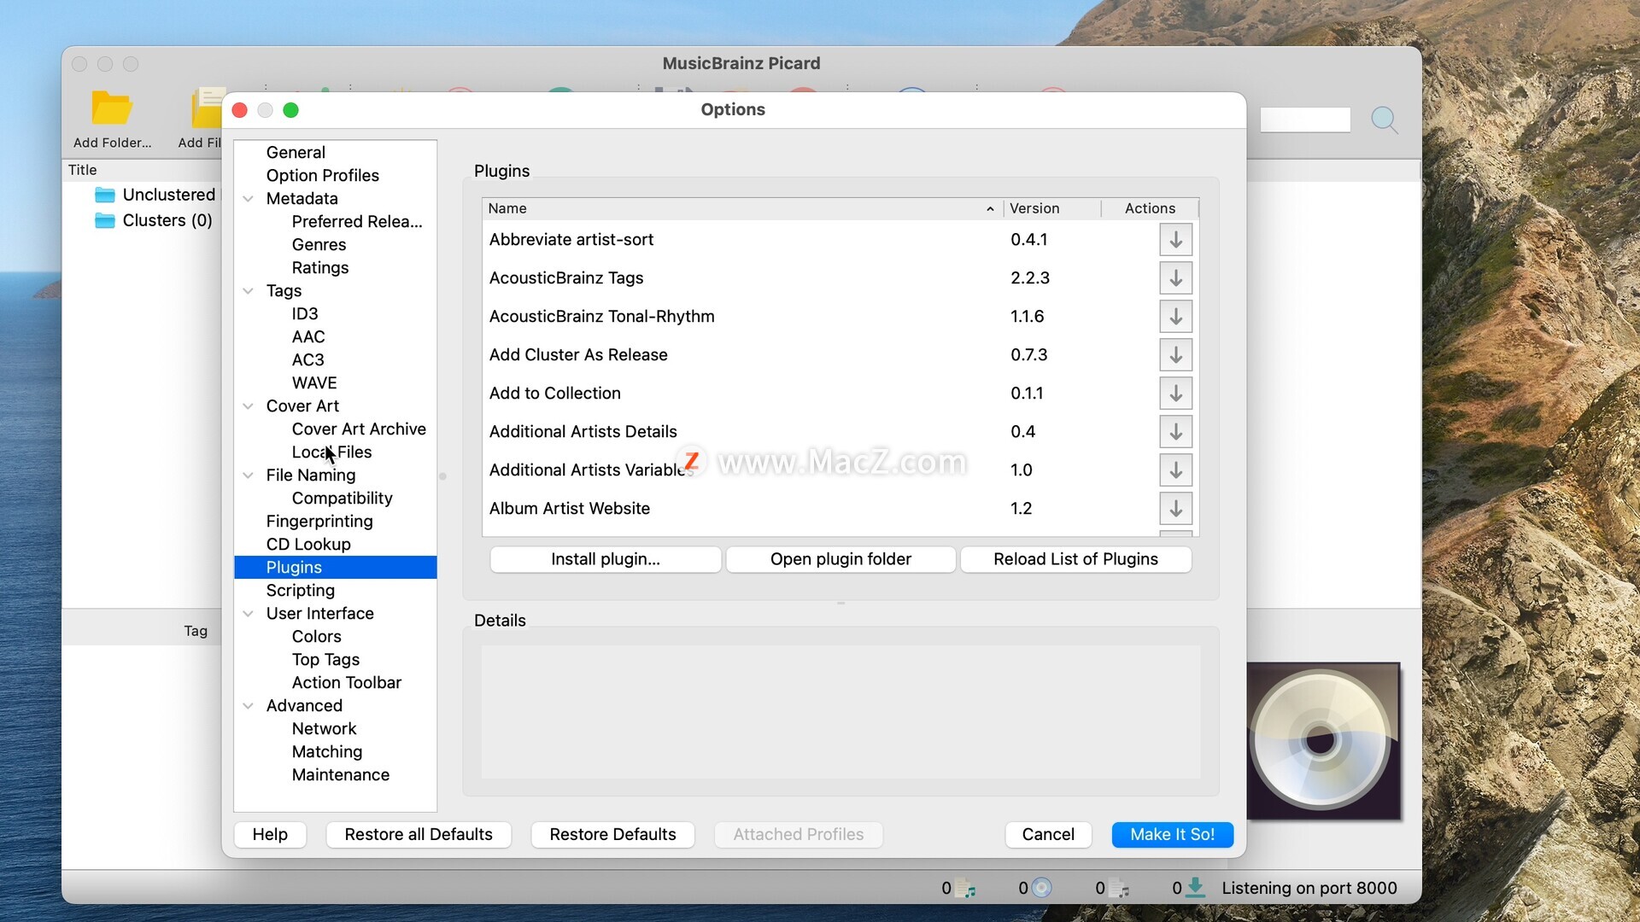Viewport: 1640px width, 922px height.
Task: Collapse the File Naming tree section
Action: coord(248,476)
